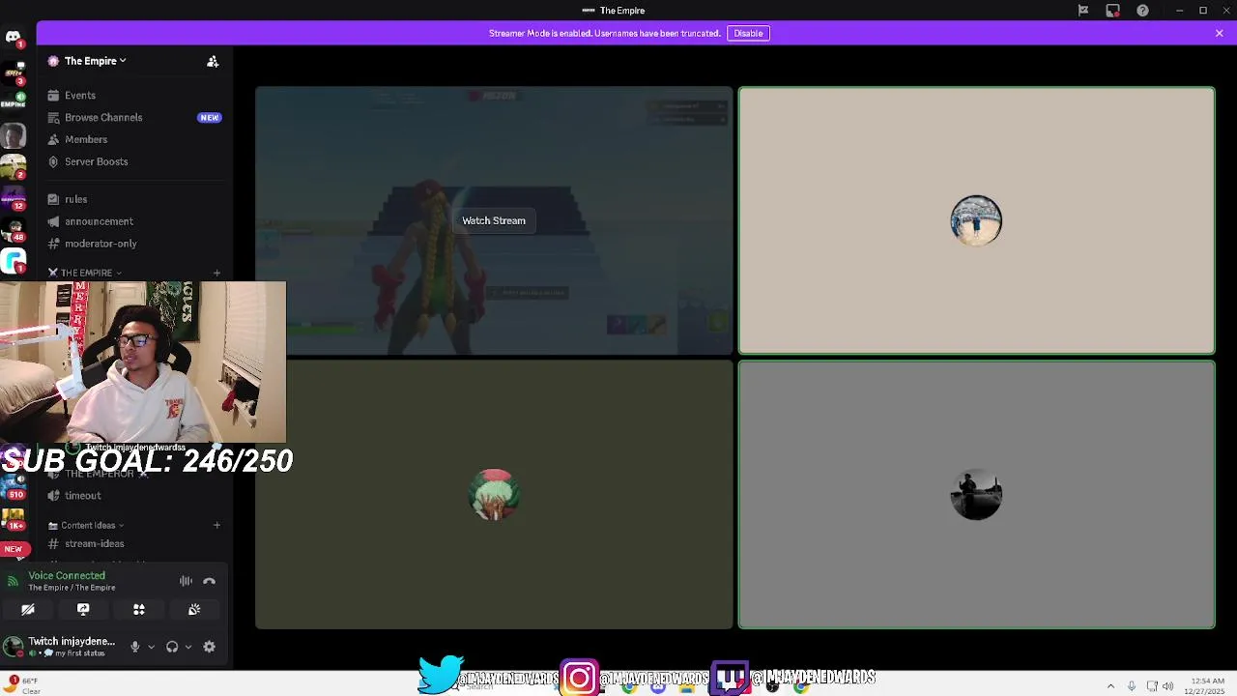Open the flag icon in the title bar
The width and height of the screenshot is (1237, 696).
coord(1083,11)
